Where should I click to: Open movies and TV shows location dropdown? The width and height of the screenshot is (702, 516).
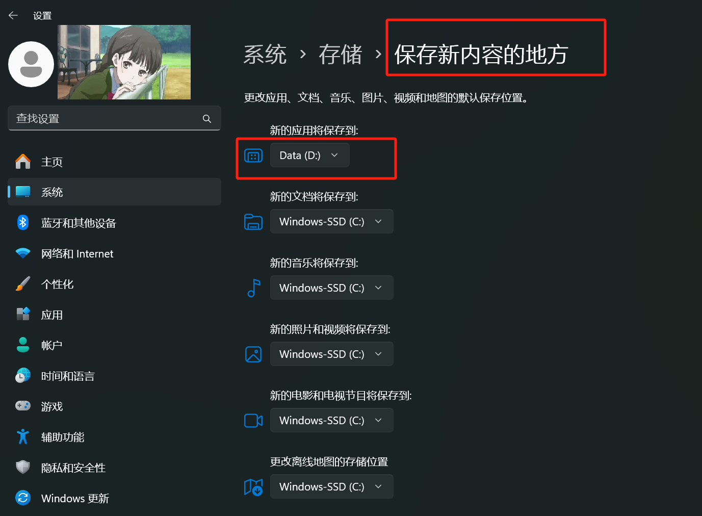[x=332, y=420]
